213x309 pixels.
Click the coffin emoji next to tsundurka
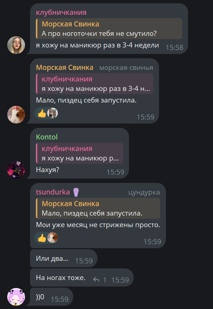[x=76, y=192]
